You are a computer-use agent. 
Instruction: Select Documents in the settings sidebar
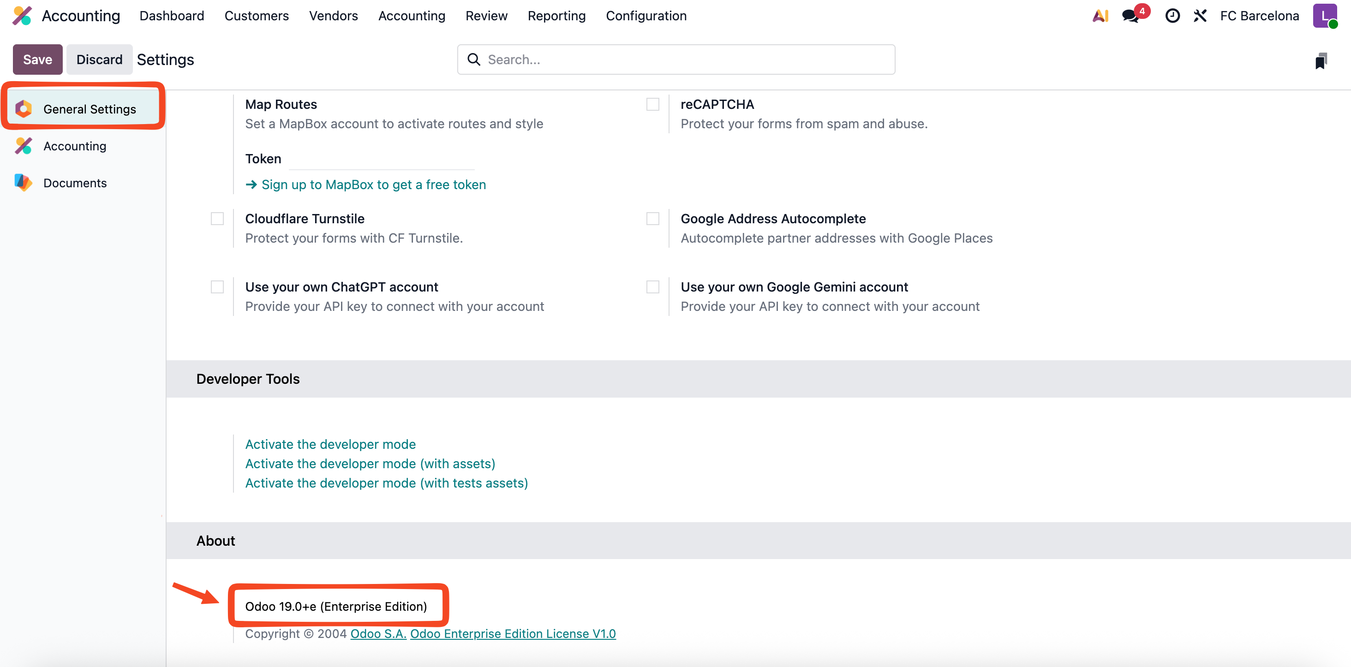click(x=74, y=183)
